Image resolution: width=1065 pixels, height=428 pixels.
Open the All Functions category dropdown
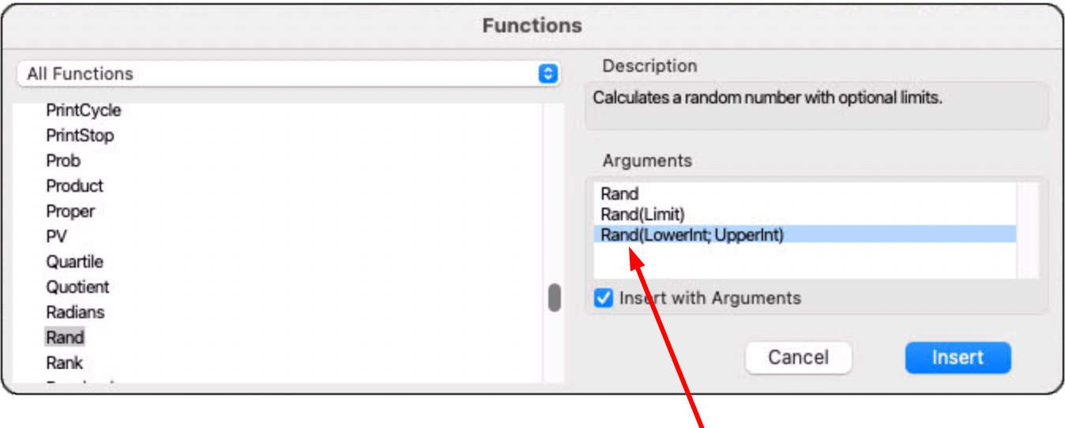click(x=288, y=74)
